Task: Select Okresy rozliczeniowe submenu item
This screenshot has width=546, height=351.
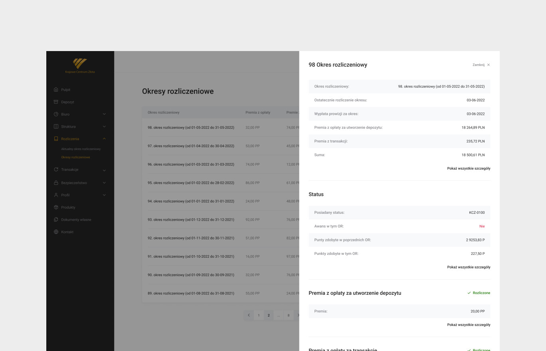Action: tap(75, 157)
